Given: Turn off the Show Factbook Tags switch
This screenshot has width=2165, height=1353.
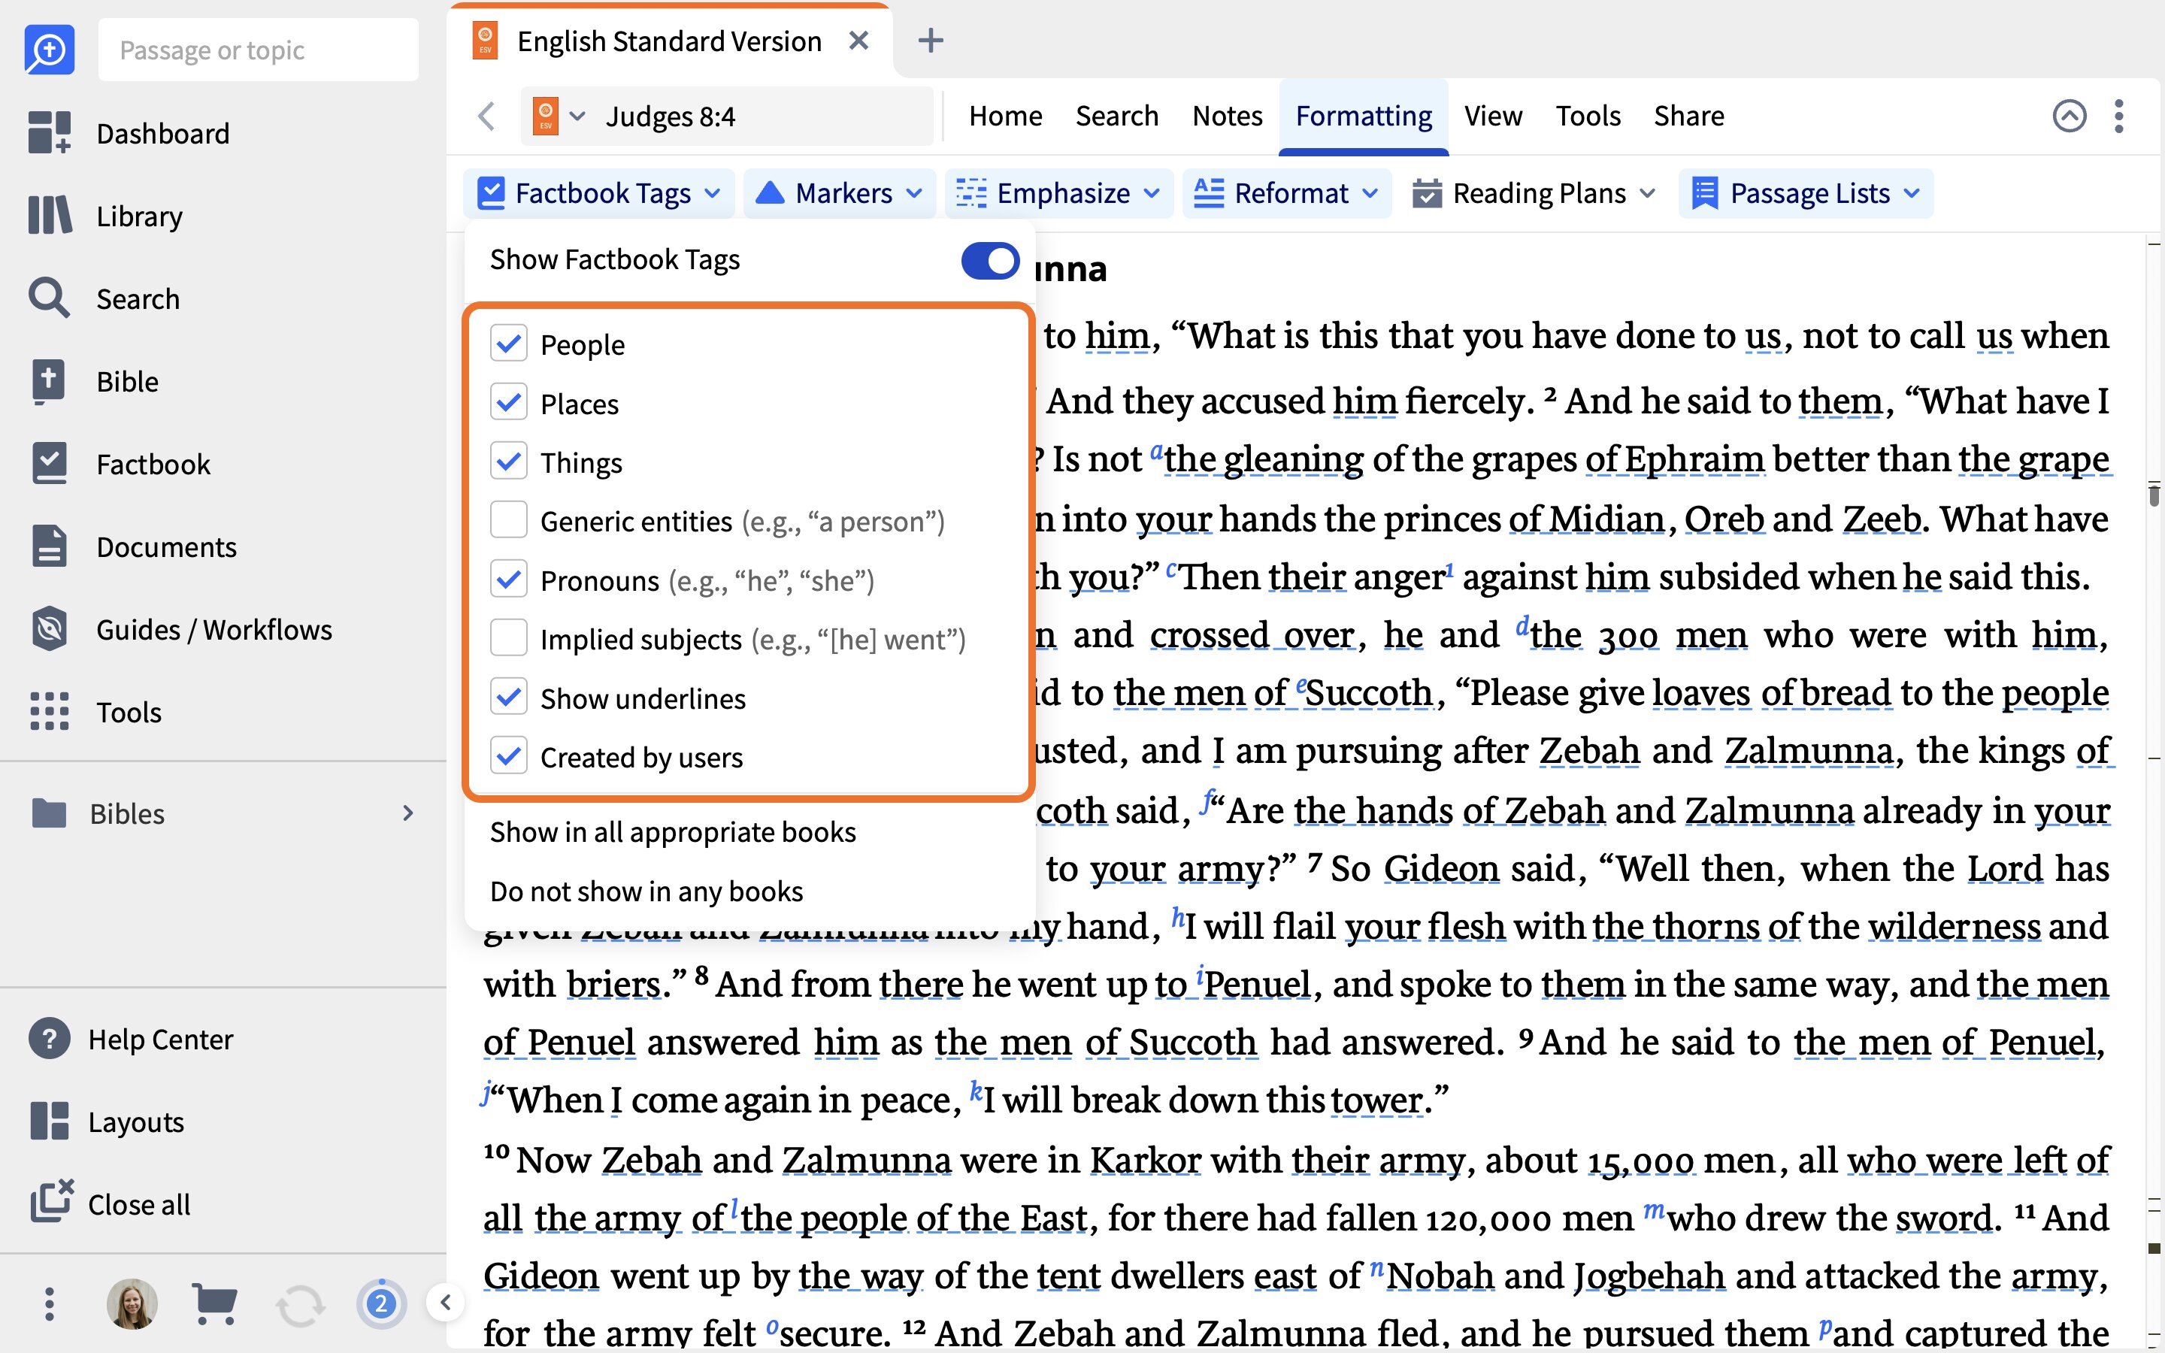Looking at the screenshot, I should (989, 260).
